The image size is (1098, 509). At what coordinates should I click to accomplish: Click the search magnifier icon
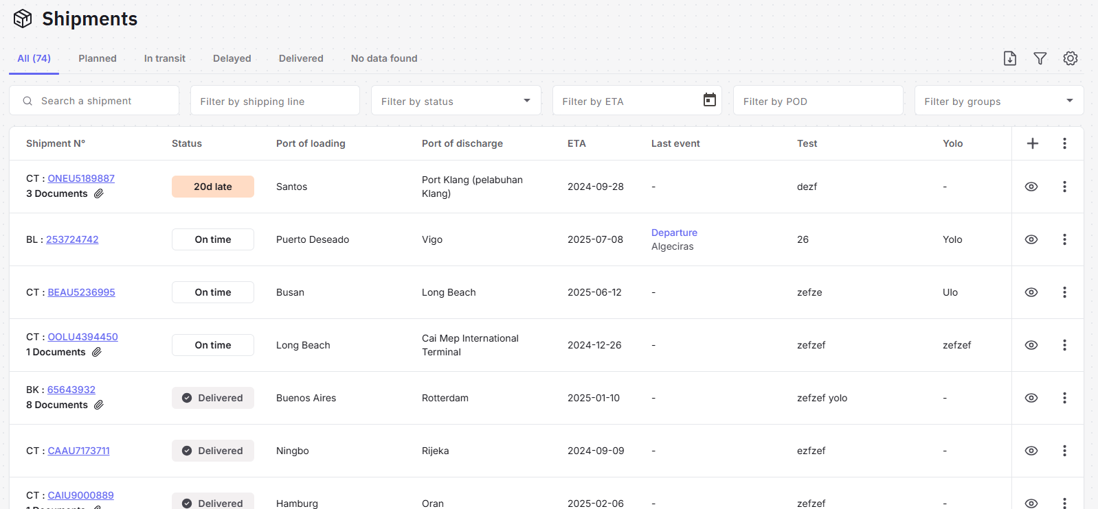point(27,101)
